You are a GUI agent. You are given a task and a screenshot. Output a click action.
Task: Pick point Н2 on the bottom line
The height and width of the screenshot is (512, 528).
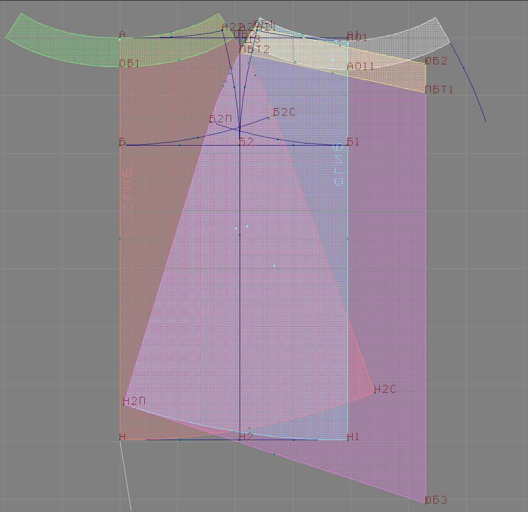pyautogui.click(x=246, y=437)
